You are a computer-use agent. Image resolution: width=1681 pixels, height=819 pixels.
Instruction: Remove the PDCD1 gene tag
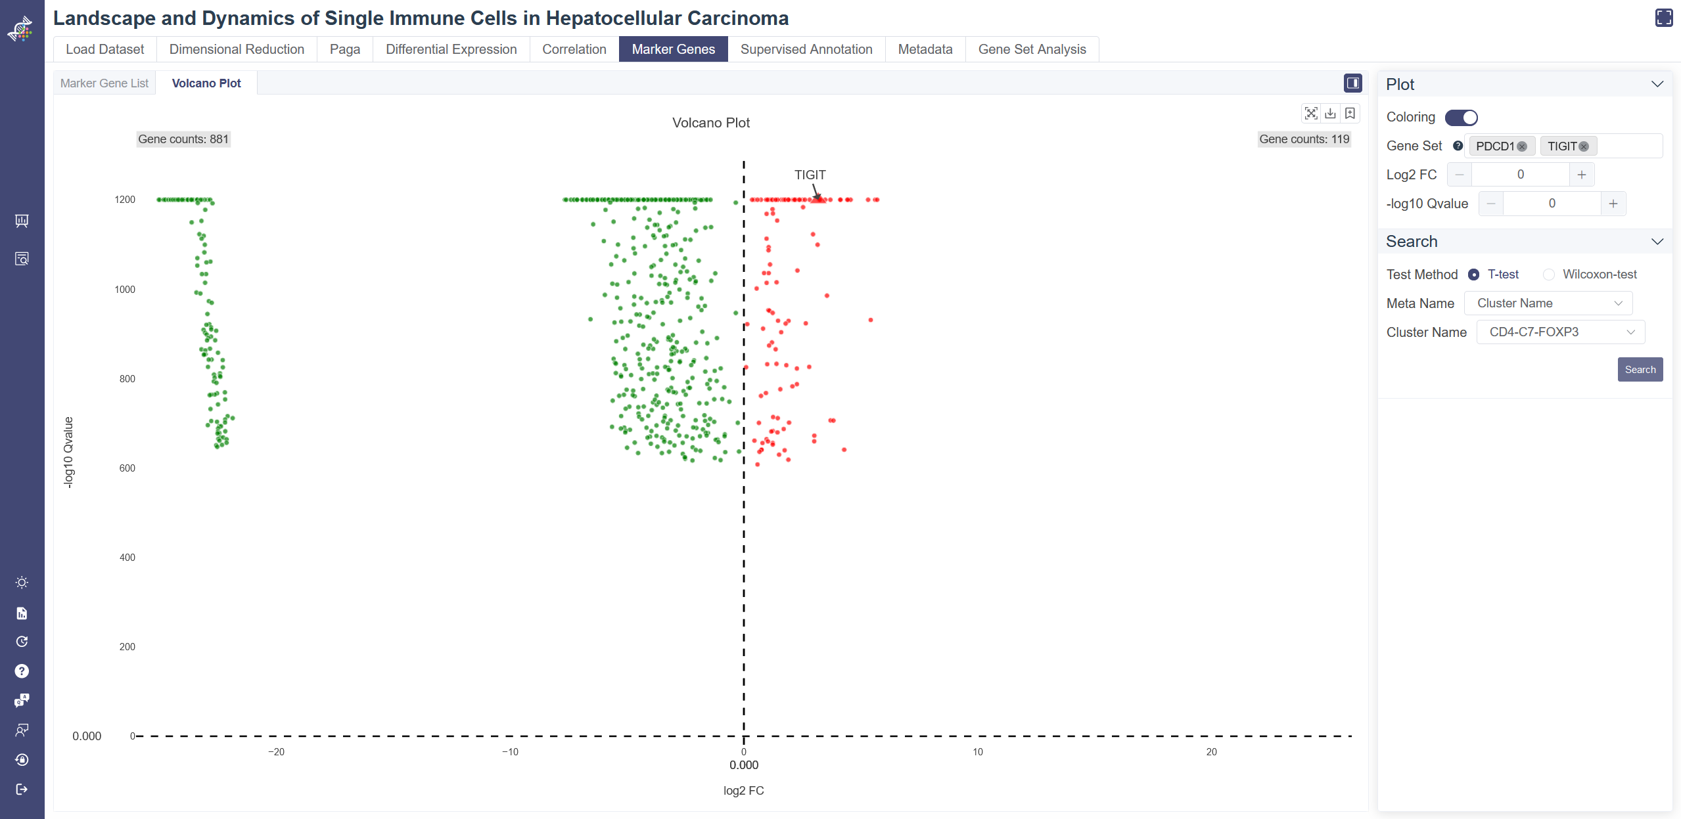[x=1522, y=146]
